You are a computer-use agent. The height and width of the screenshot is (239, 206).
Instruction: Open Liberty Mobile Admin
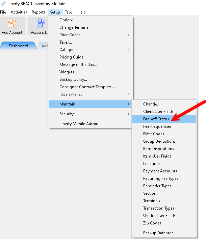(x=90, y=124)
